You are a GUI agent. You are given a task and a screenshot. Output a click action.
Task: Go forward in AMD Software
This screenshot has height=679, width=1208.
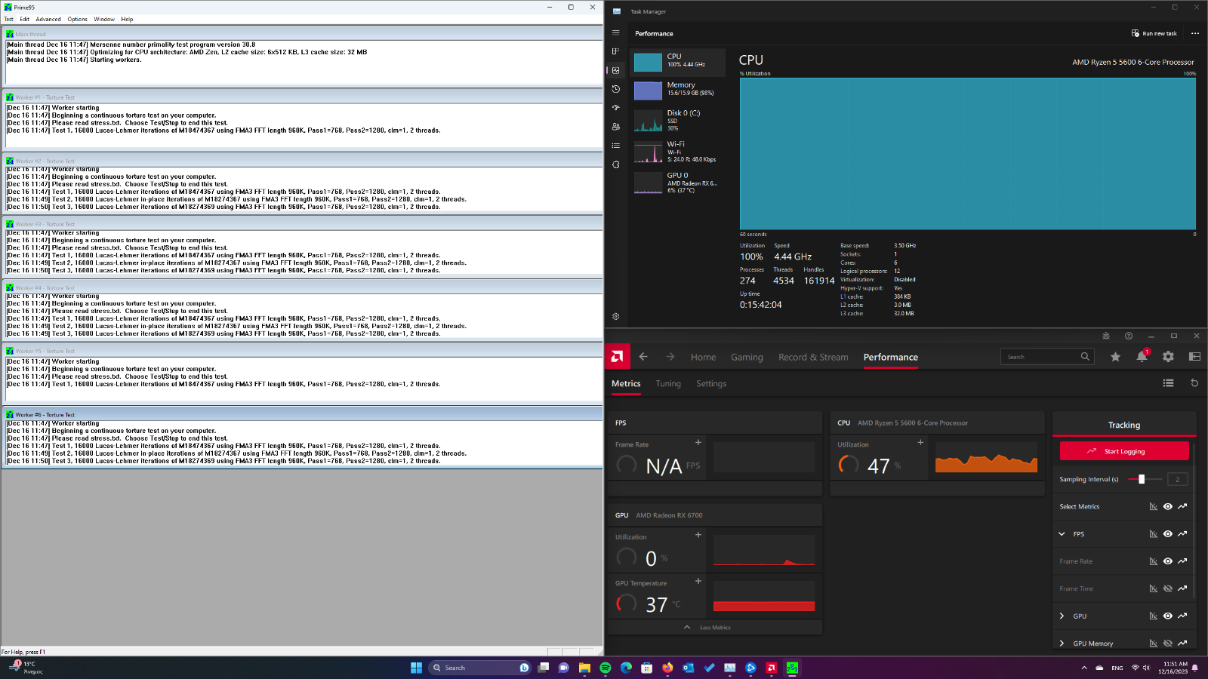click(670, 357)
